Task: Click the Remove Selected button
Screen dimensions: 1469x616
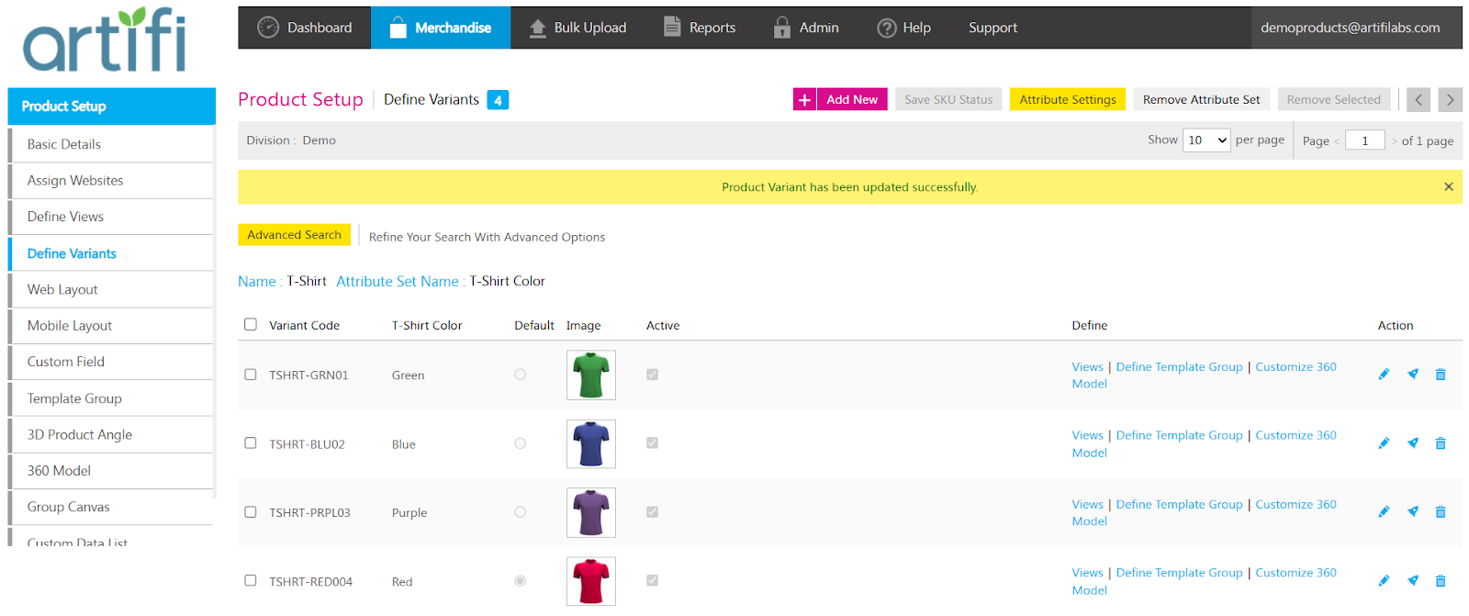Action: [x=1333, y=99]
